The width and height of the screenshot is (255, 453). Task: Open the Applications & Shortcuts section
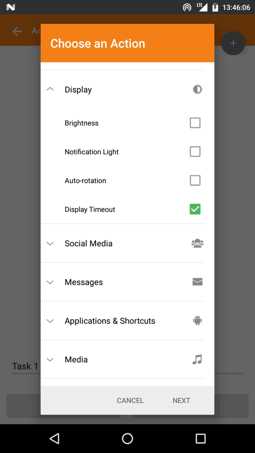[123, 321]
